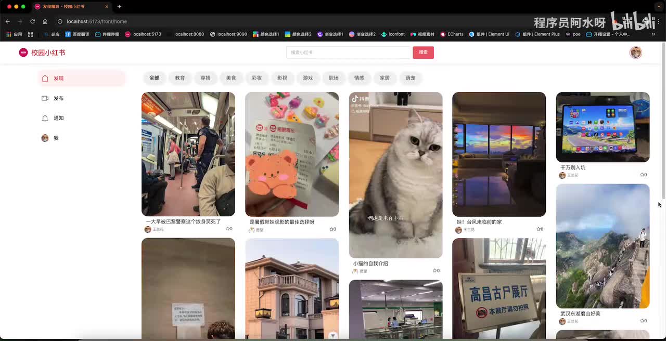The width and height of the screenshot is (666, 341).
Task: Open the ECharts bookmark
Action: point(452,34)
